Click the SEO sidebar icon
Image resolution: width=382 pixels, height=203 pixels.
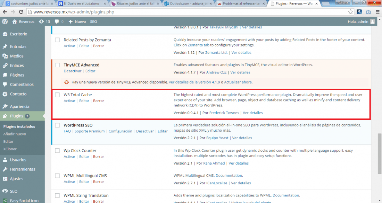click(5, 191)
